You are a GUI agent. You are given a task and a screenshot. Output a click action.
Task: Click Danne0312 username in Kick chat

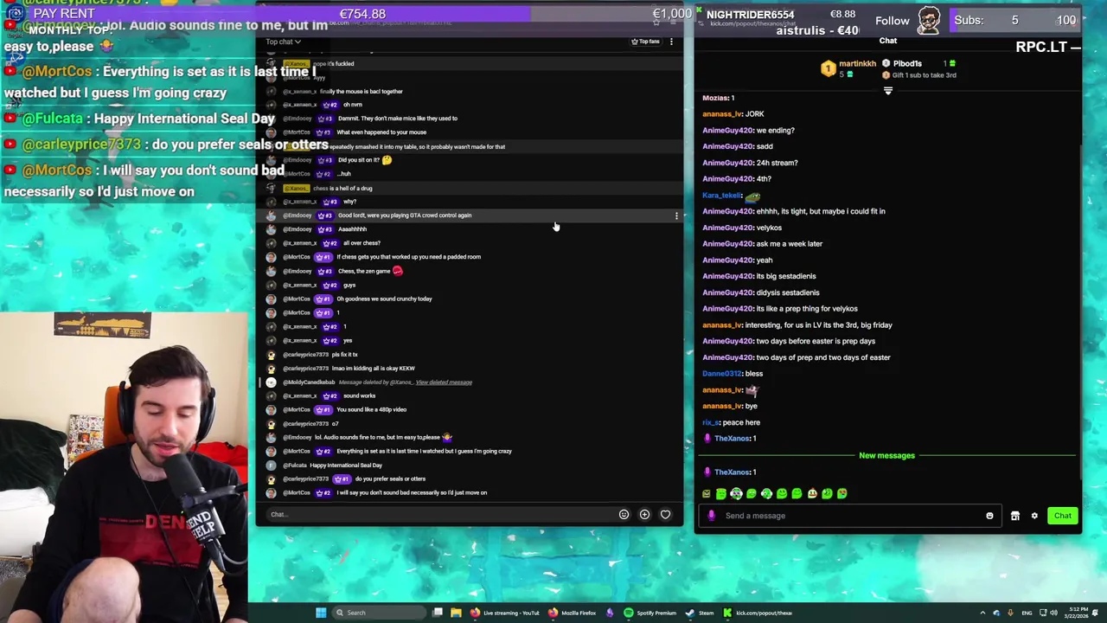pyautogui.click(x=722, y=374)
